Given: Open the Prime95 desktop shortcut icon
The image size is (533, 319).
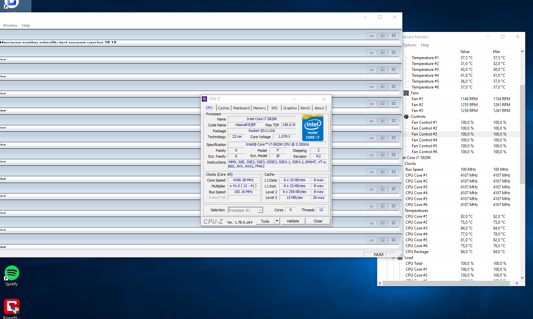Looking at the screenshot, I should coord(12,307).
